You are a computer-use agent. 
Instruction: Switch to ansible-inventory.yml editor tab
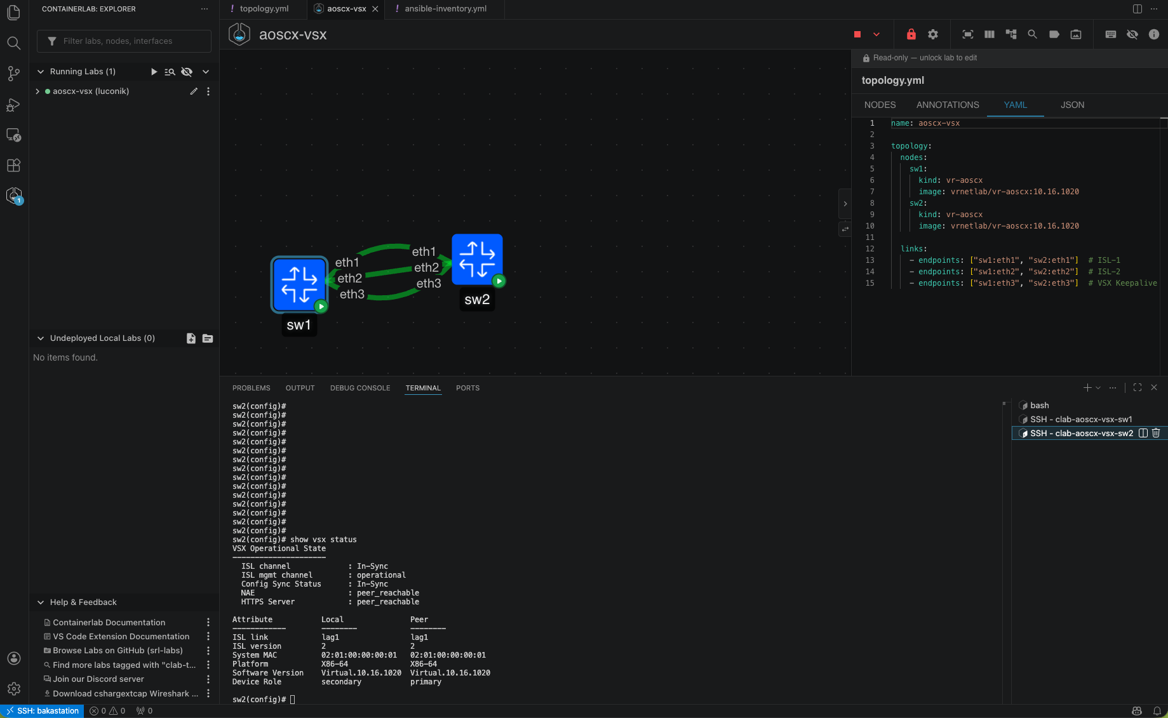445,9
